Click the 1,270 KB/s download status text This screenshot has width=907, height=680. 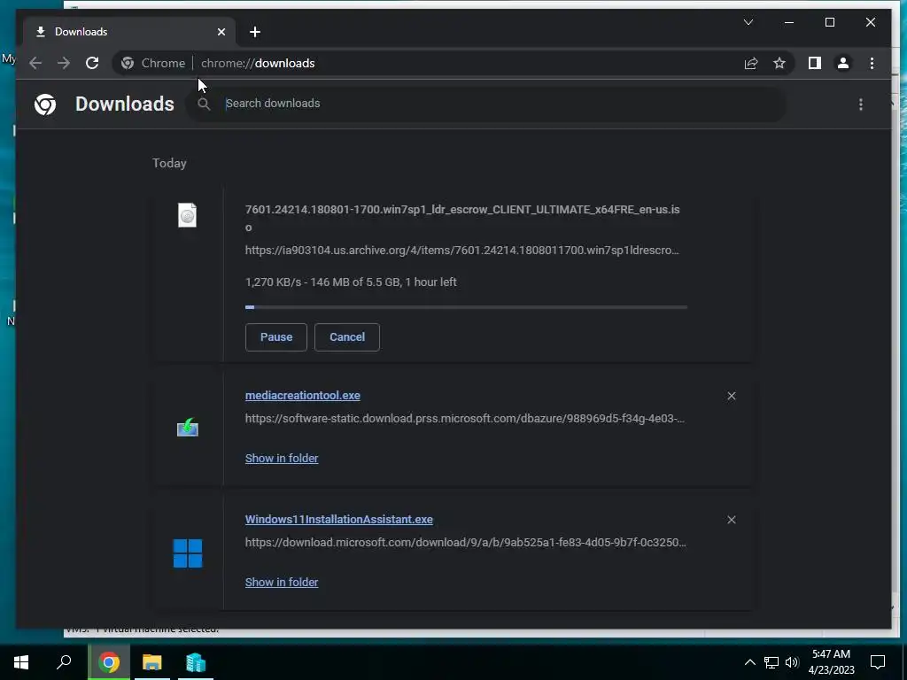click(x=351, y=282)
